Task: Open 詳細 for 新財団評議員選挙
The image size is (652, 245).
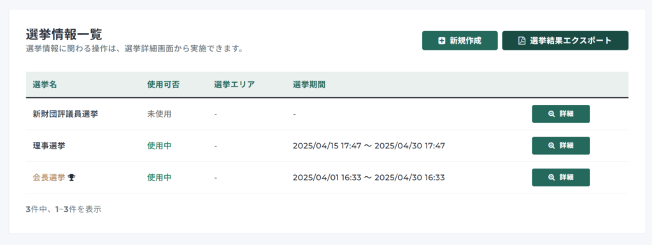Action: coord(561,114)
